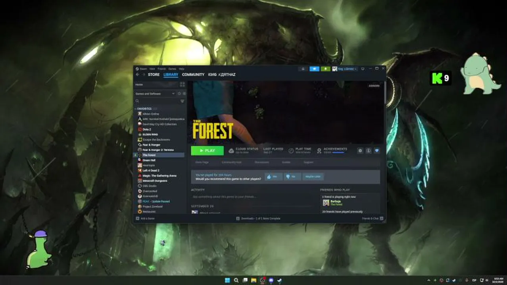Viewport: 507px width, 285px height.
Task: Open the Community Hub link
Action: point(231,162)
